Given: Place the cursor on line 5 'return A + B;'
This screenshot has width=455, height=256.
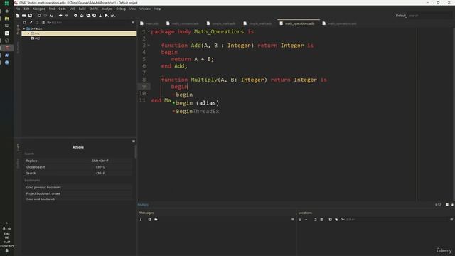Looking at the screenshot, I should (x=193, y=59).
